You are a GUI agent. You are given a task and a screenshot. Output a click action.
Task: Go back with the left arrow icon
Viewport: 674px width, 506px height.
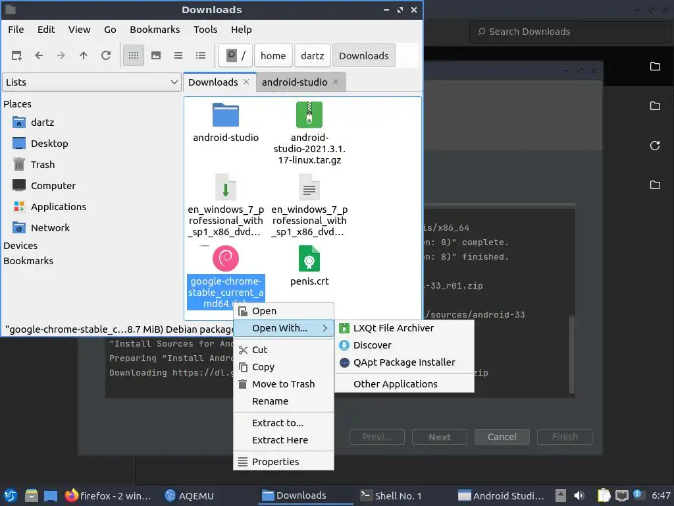coord(39,55)
